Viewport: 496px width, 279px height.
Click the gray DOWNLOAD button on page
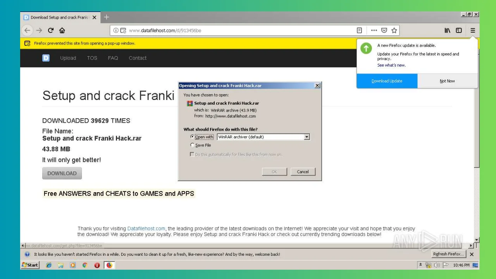coord(62,173)
